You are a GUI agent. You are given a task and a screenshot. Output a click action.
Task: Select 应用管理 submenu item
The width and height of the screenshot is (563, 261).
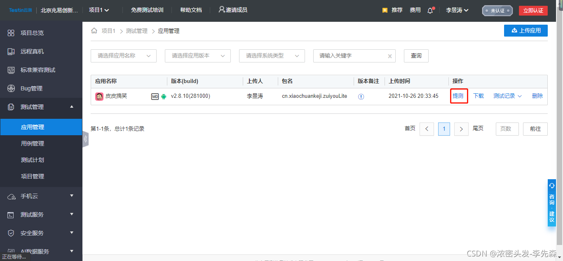(x=41, y=127)
